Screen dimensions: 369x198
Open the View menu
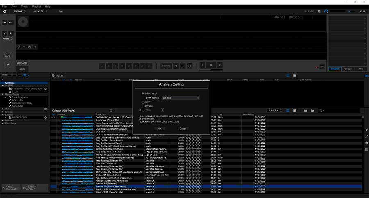pos(14,7)
